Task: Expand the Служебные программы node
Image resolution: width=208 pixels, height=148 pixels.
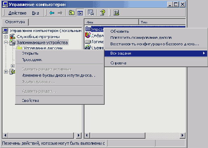Action: tap(6, 37)
